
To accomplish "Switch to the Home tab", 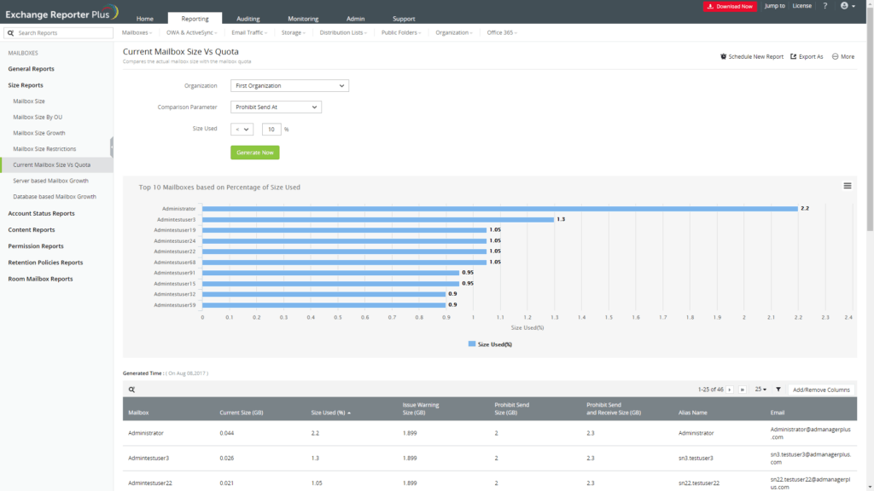I will [x=145, y=19].
